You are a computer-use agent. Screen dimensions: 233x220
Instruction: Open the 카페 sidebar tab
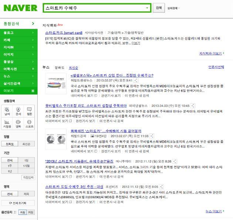pyautogui.click(x=19, y=40)
